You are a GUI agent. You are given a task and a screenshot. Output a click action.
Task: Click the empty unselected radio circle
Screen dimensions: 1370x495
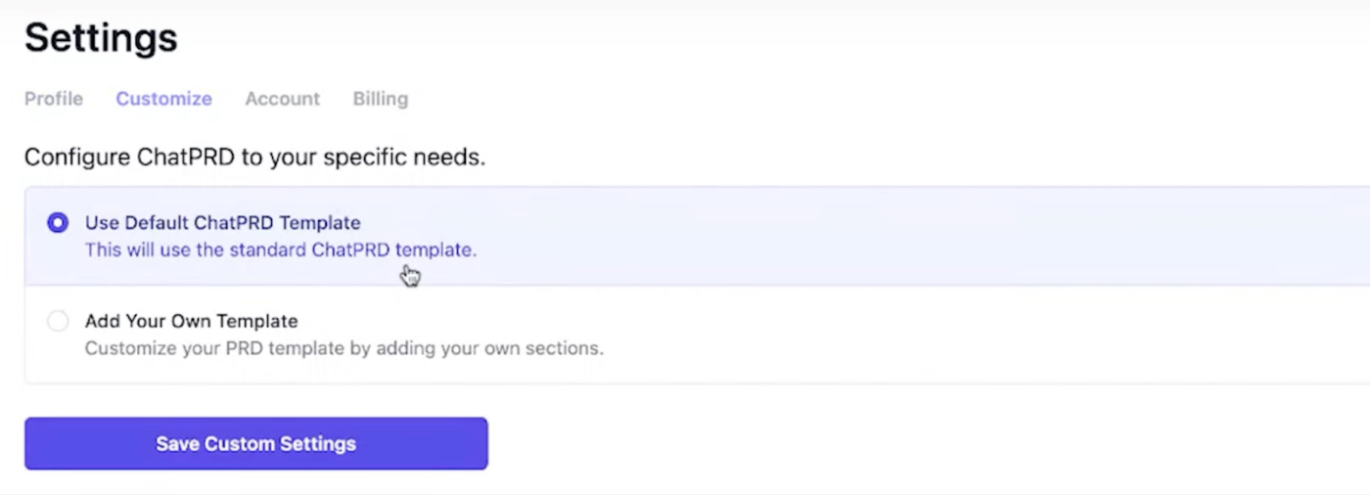tap(58, 321)
